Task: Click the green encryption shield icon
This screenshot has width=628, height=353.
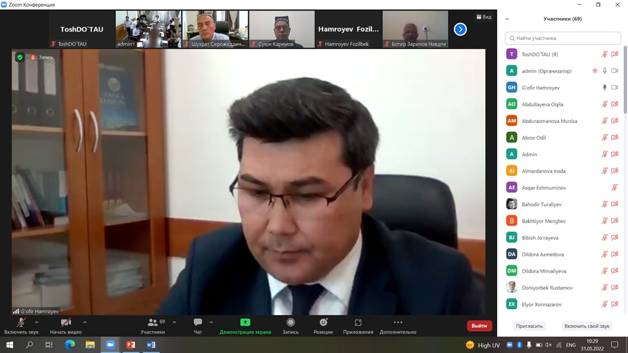Action: click(19, 57)
